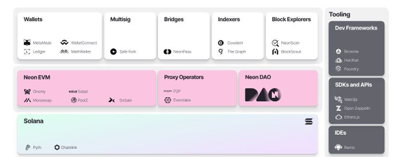Screen dimensions: 394x157
Task: Select the NeonPass label
Action: click(182, 51)
